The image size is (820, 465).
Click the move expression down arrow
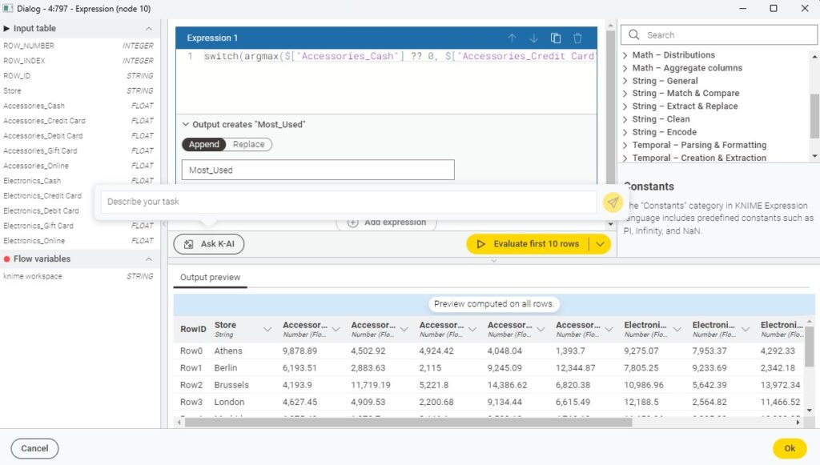pos(534,38)
